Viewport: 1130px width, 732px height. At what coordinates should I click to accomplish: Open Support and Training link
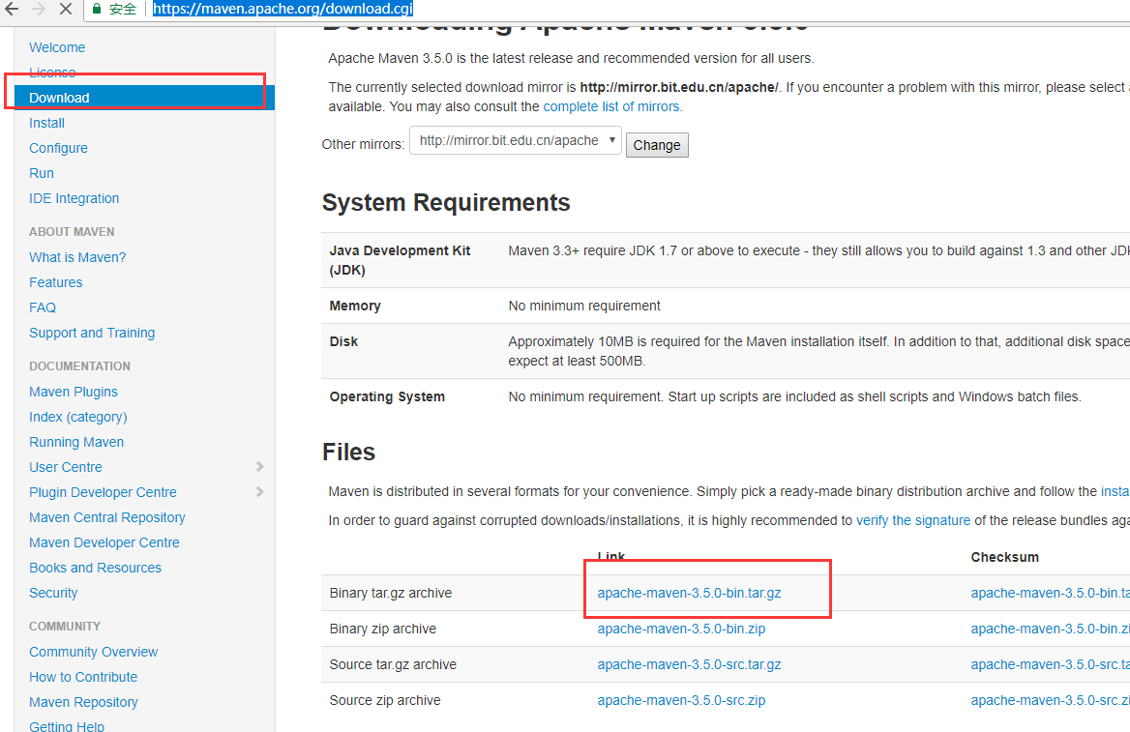pos(92,333)
